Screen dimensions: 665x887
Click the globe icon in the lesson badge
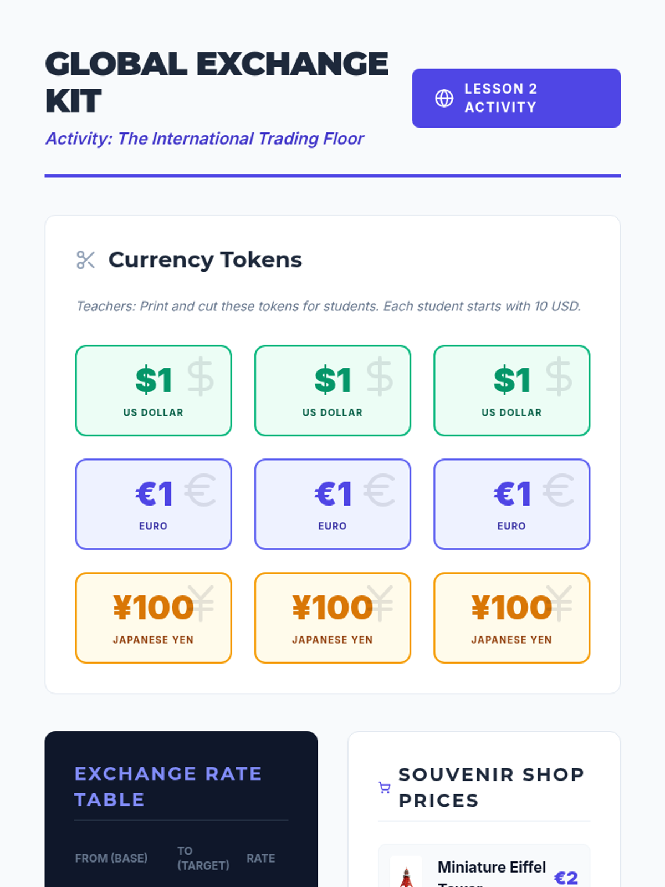(444, 98)
